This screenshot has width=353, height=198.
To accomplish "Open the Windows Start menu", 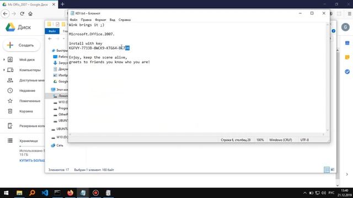I will (x=6, y=193).
